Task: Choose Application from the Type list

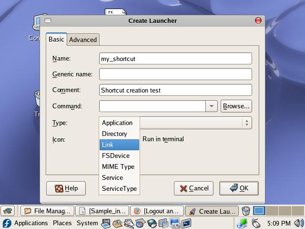Action: tap(117, 123)
